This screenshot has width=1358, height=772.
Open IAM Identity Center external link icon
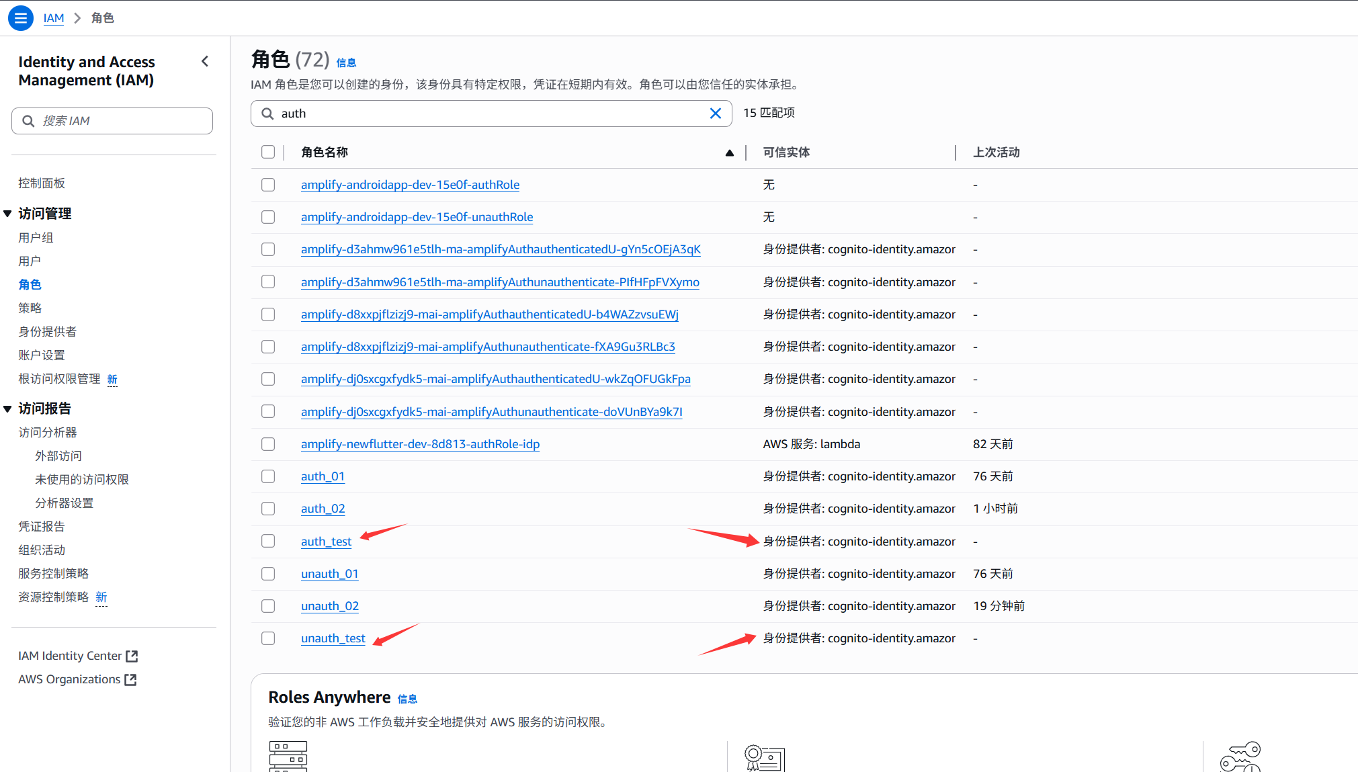[x=132, y=656]
